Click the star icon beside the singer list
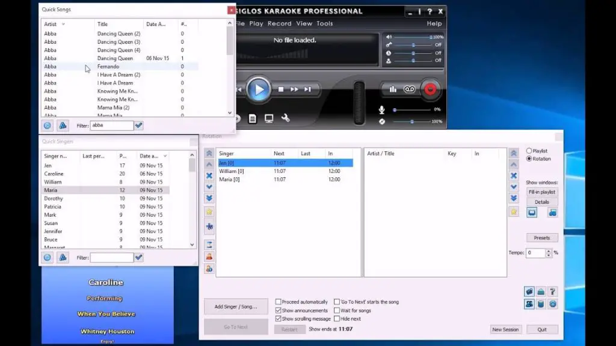The width and height of the screenshot is (616, 346). pos(209,212)
